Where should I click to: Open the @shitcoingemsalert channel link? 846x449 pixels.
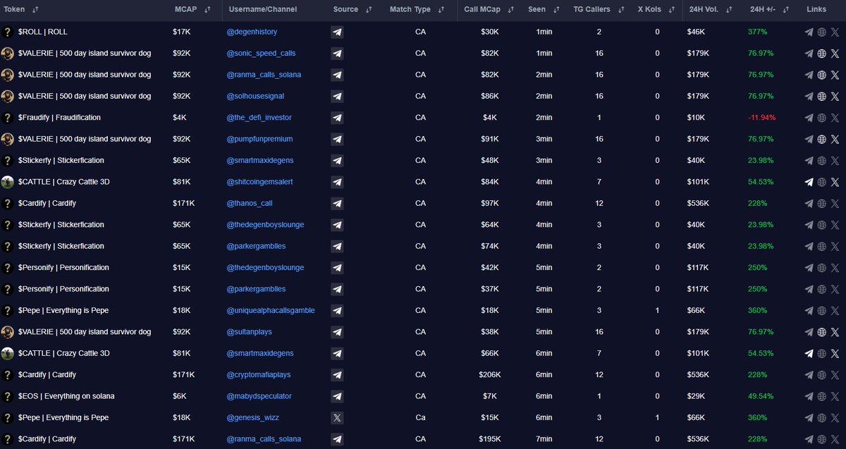[x=259, y=182]
